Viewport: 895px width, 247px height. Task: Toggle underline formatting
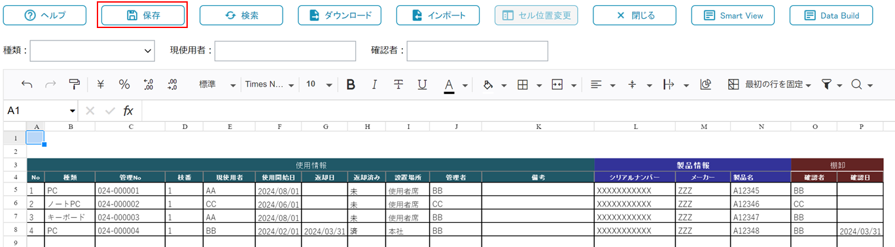(423, 85)
